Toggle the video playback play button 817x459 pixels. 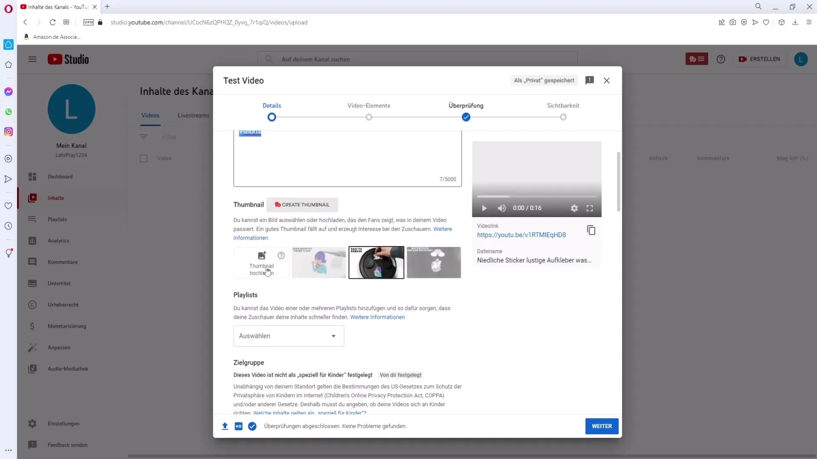coord(485,208)
